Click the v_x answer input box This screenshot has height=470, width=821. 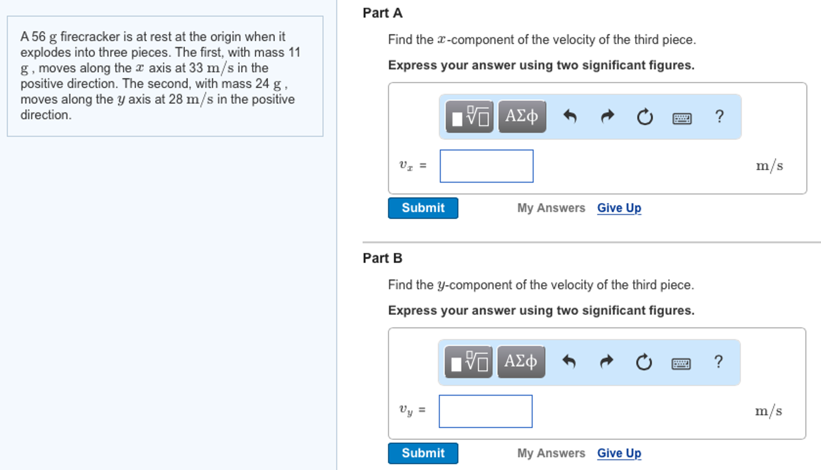coord(486,166)
